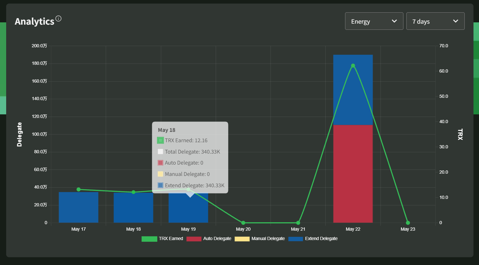This screenshot has height=265, width=479.
Task: Click the yellow Manual Delegate legend swatch
Action: [242, 239]
